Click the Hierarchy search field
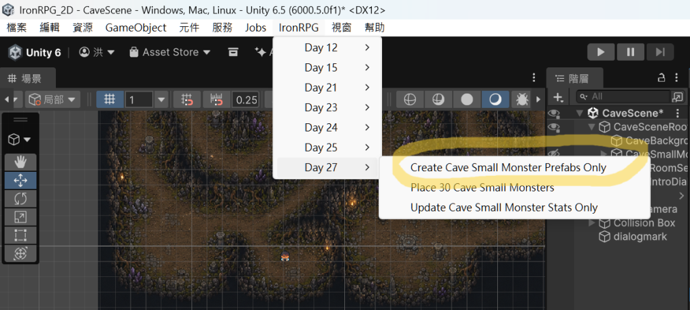Image resolution: width=690 pixels, height=310 pixels. 623,96
